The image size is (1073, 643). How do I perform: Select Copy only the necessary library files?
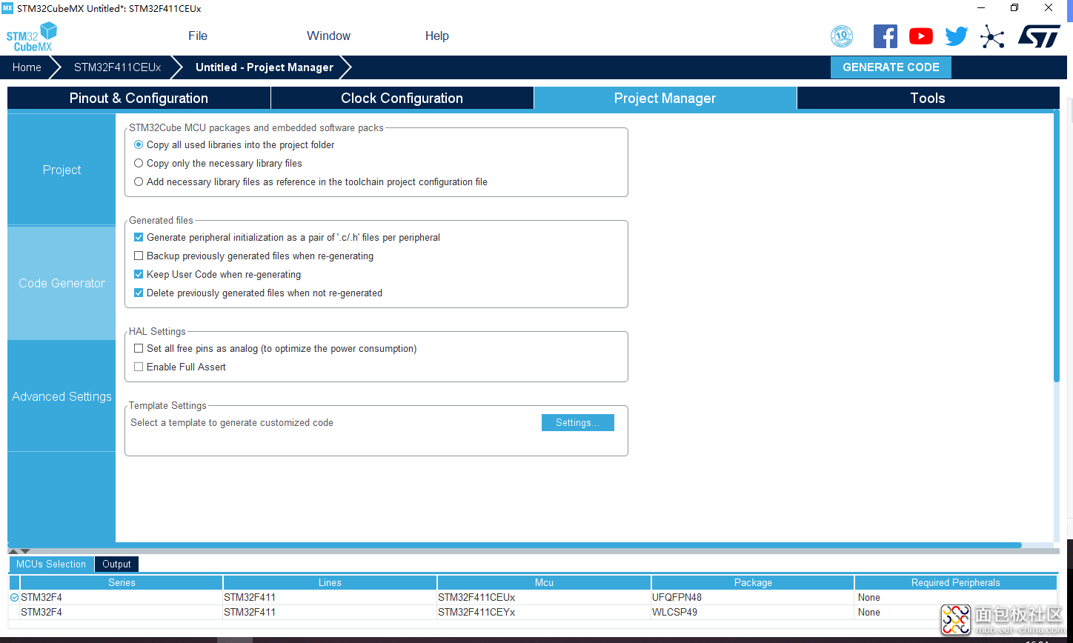(x=139, y=164)
